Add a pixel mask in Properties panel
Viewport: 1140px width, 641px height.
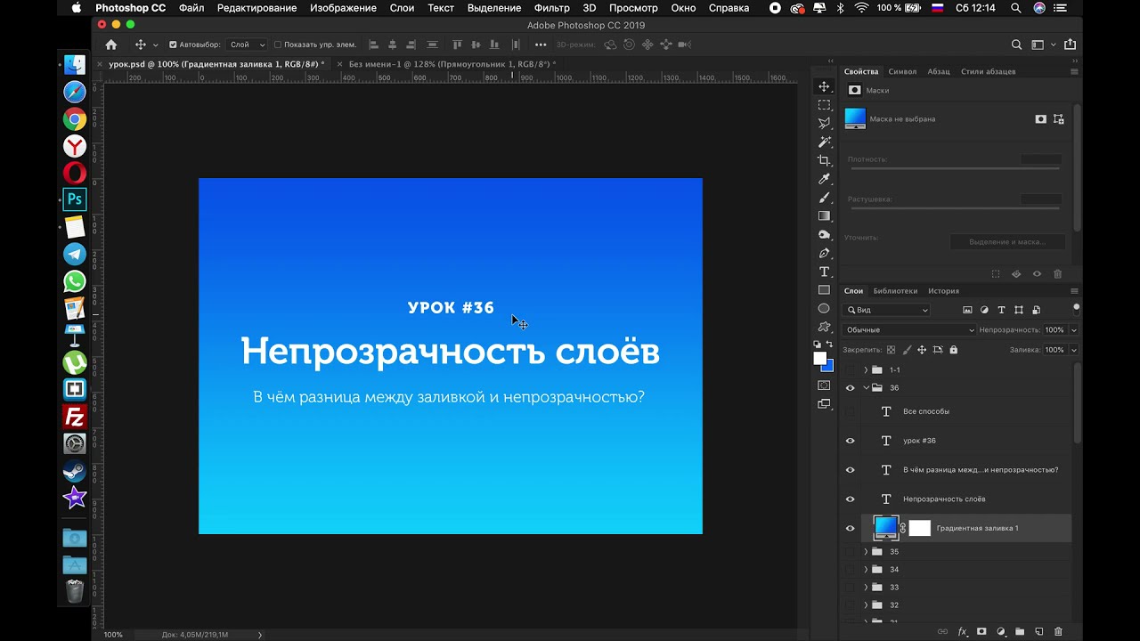pyautogui.click(x=1040, y=118)
